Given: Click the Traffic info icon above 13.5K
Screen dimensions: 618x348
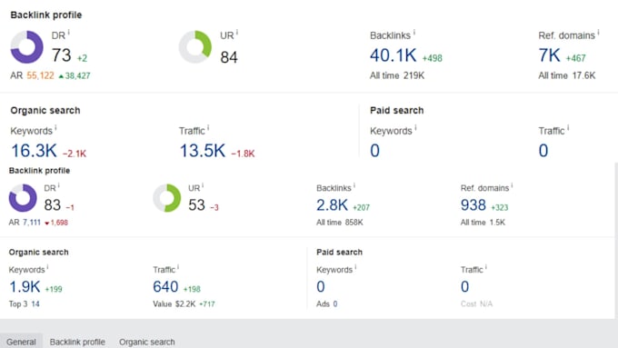Looking at the screenshot, I should pyautogui.click(x=208, y=128).
